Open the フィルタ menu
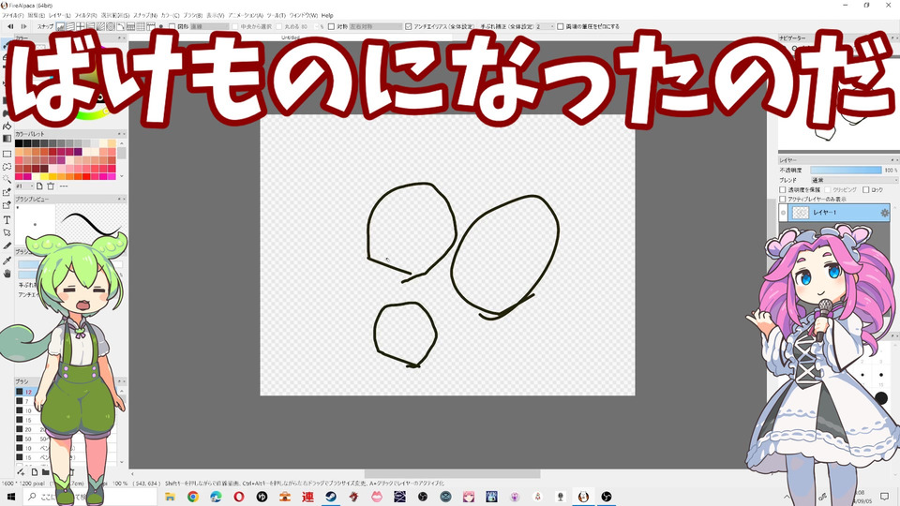900x506 pixels. (85, 16)
